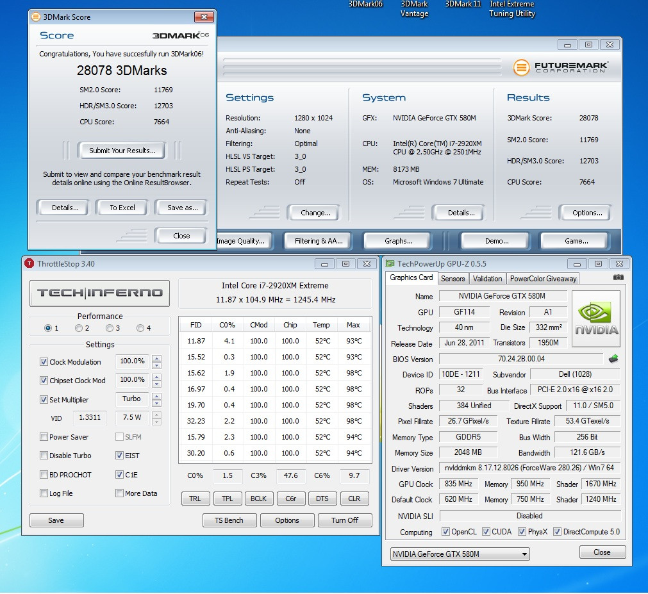Open the 3DMark Vantage desktop shortcut
The image size is (648, 594).
click(414, 9)
